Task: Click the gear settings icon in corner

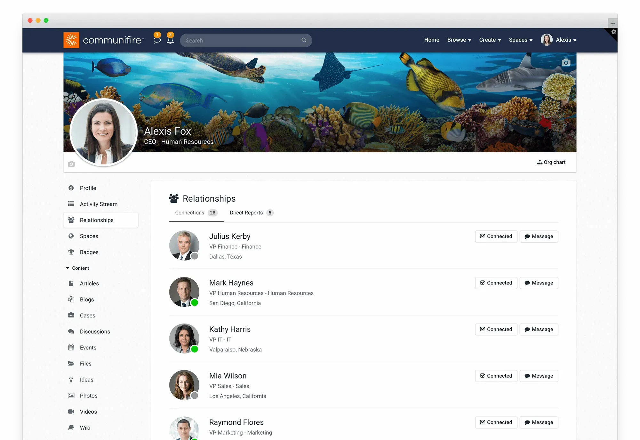Action: 613,32
